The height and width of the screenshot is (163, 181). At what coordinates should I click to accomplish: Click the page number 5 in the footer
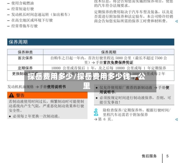tap(167, 156)
